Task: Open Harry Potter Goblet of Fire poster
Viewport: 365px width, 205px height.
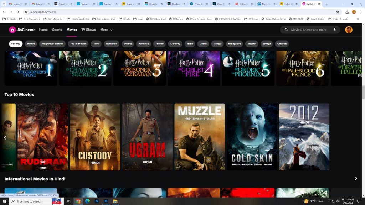Action: click(x=194, y=68)
